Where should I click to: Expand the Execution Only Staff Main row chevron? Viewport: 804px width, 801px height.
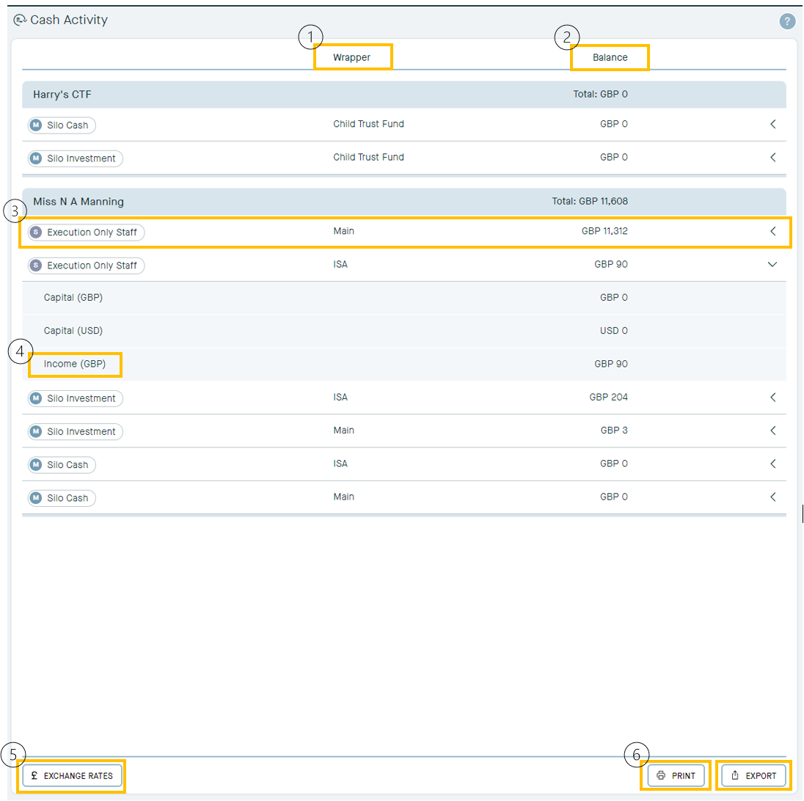click(772, 232)
